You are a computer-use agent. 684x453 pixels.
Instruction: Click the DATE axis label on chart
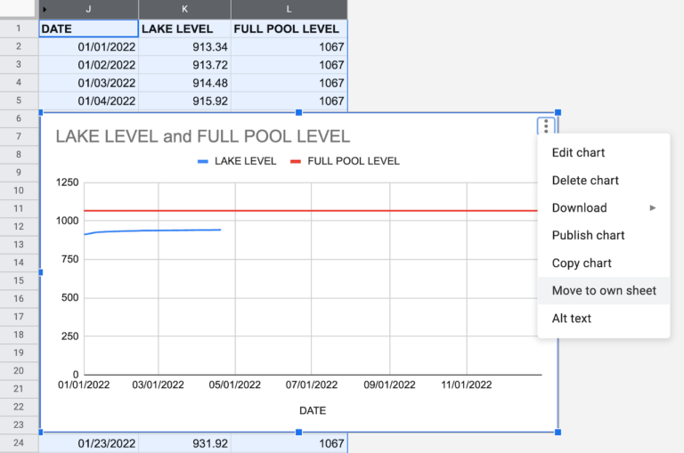click(312, 410)
